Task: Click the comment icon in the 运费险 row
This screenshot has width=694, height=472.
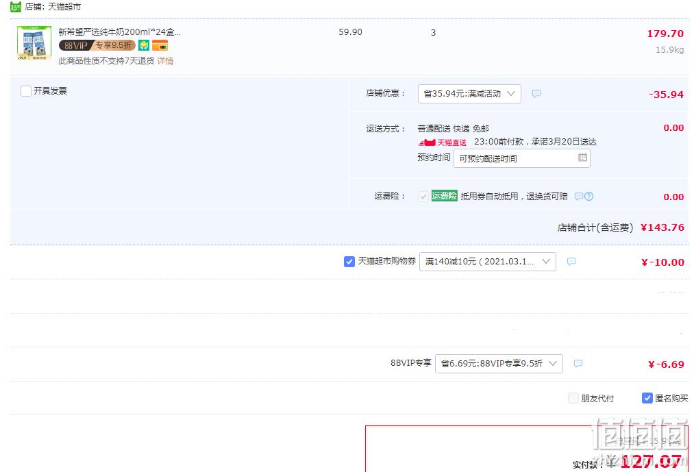Action: 578,196
